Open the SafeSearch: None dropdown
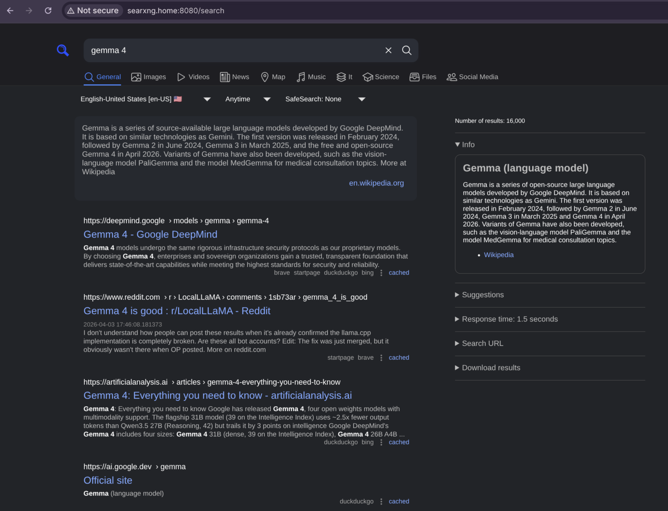The width and height of the screenshot is (668, 511). click(x=325, y=99)
